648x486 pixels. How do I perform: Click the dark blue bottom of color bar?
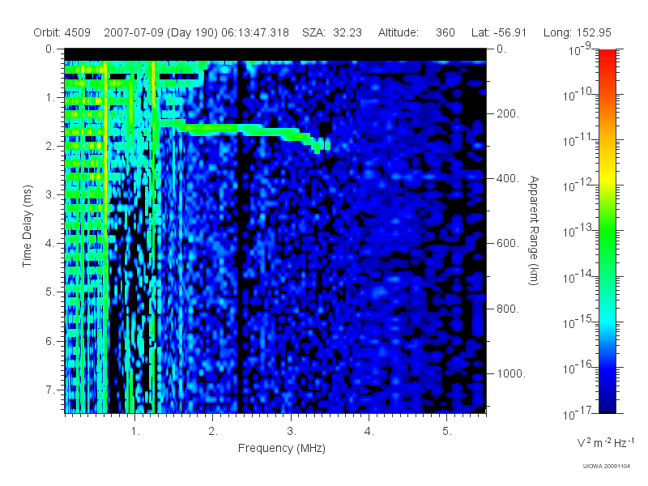pyautogui.click(x=607, y=403)
